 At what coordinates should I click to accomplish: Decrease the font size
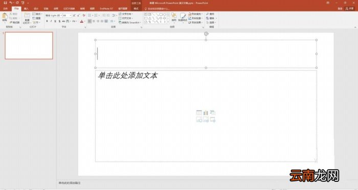pyautogui.click(x=78, y=15)
